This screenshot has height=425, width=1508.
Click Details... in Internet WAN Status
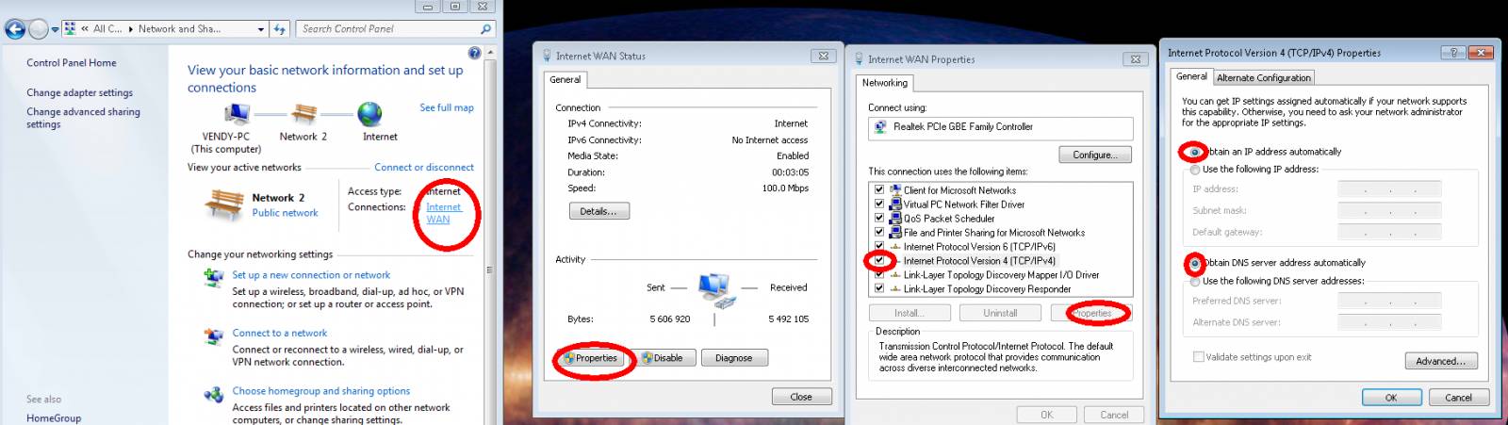click(598, 212)
